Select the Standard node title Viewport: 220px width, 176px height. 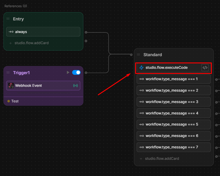153,55
